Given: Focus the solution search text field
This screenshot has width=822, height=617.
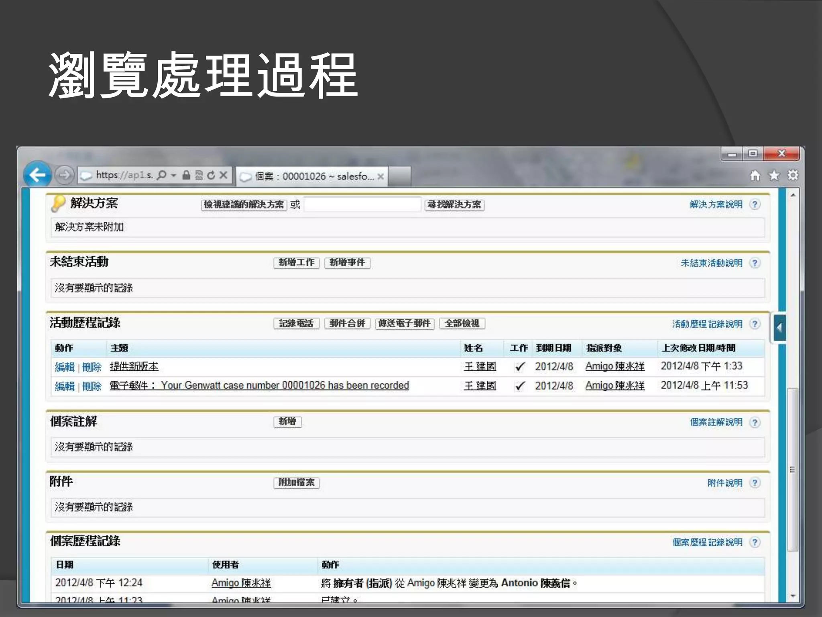Looking at the screenshot, I should (362, 204).
